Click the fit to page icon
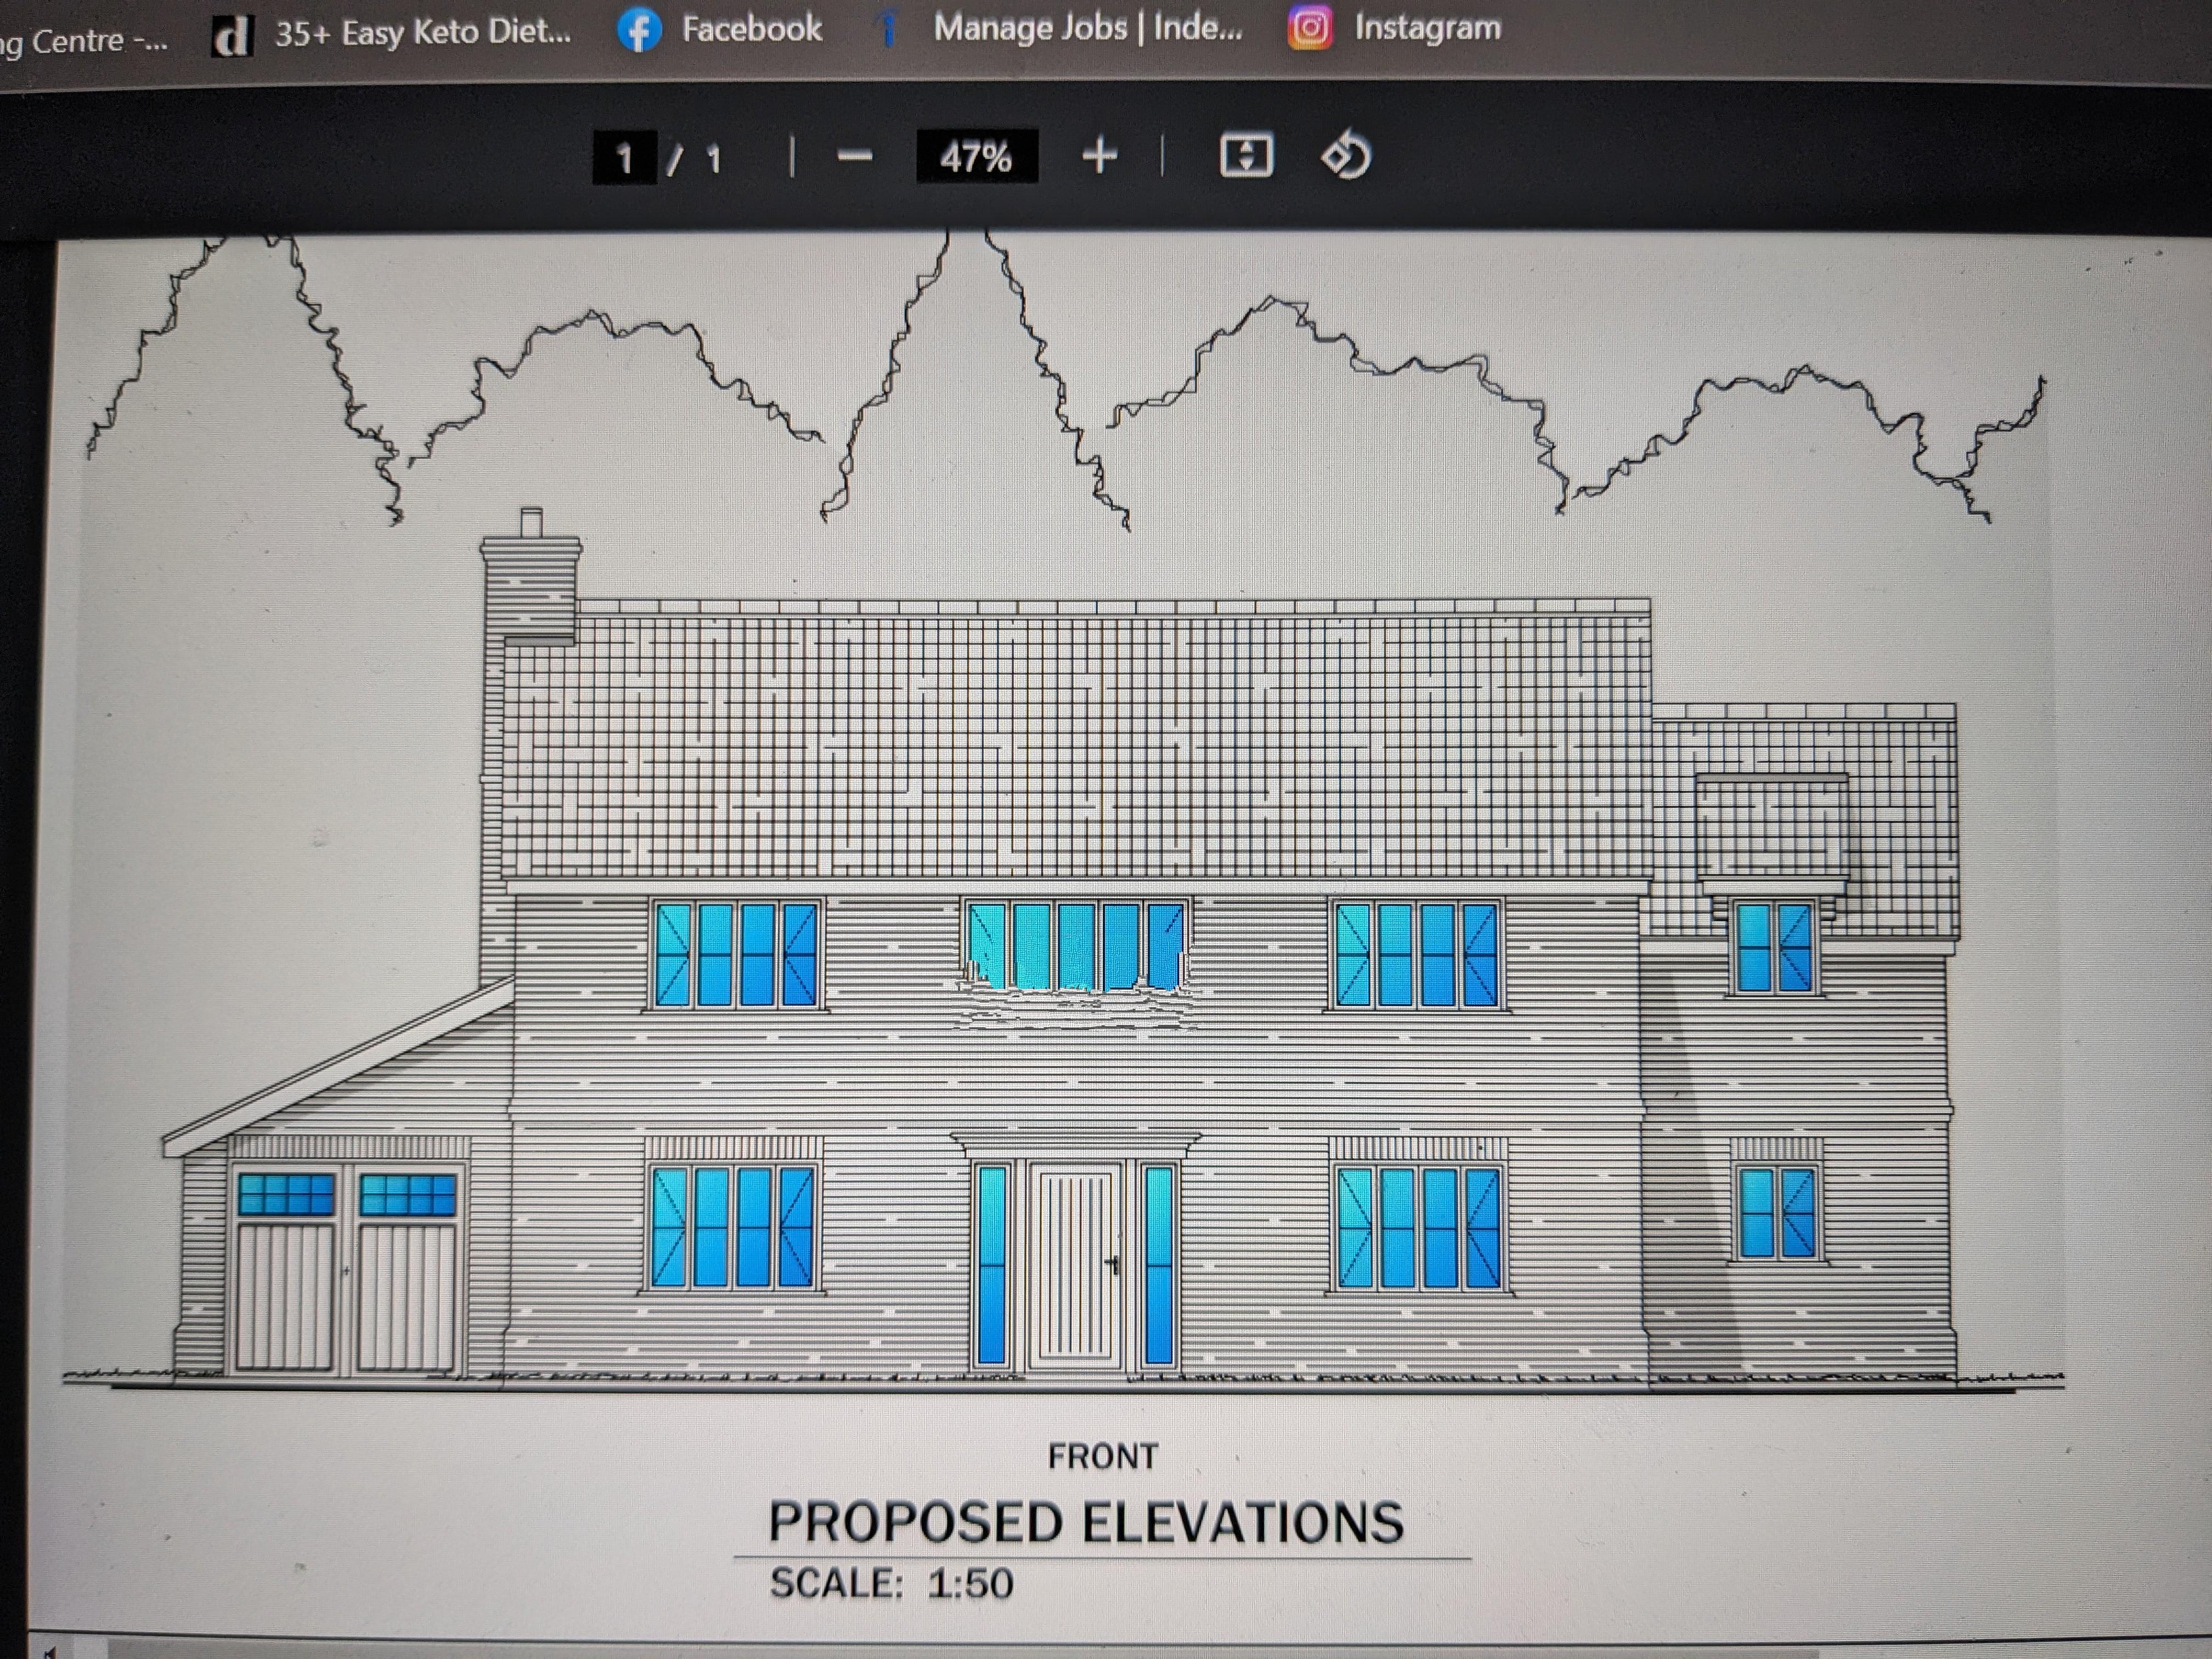The image size is (2212, 1659). coord(1246,156)
